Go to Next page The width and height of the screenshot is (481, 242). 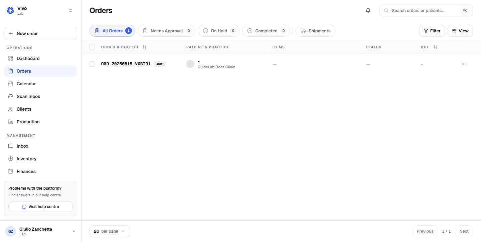coord(464,231)
